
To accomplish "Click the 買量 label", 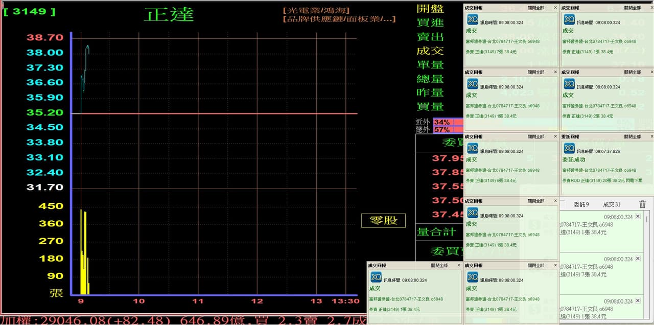I will coord(430,107).
